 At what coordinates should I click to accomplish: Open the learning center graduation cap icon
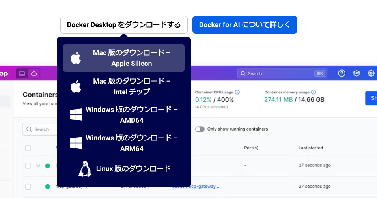tap(356, 73)
